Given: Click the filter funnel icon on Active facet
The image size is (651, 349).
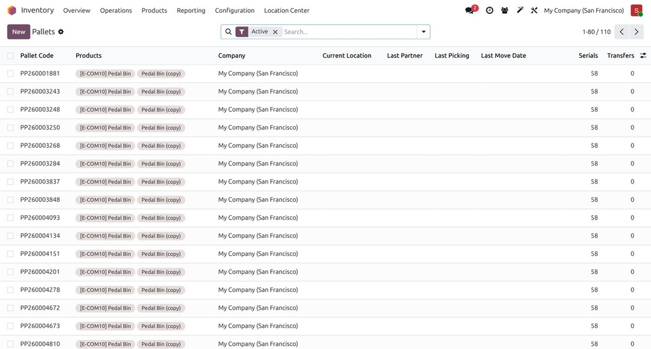Looking at the screenshot, I should pos(242,32).
